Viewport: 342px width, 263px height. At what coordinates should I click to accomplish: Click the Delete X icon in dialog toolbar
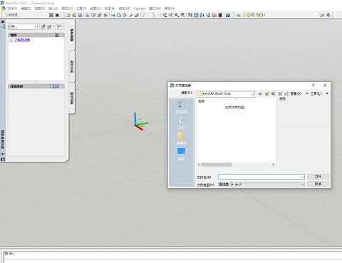pyautogui.click(x=280, y=94)
